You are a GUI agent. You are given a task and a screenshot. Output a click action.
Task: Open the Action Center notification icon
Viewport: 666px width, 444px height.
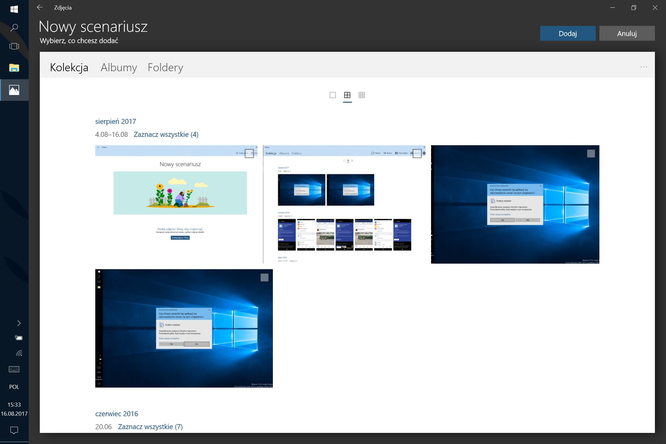(x=14, y=430)
